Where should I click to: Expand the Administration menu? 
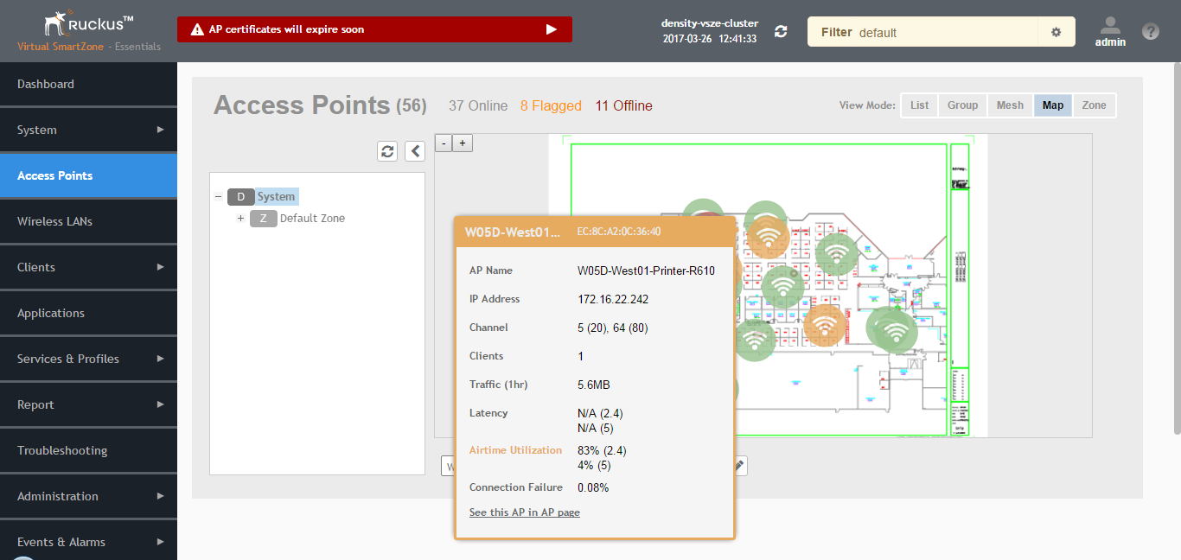click(88, 496)
